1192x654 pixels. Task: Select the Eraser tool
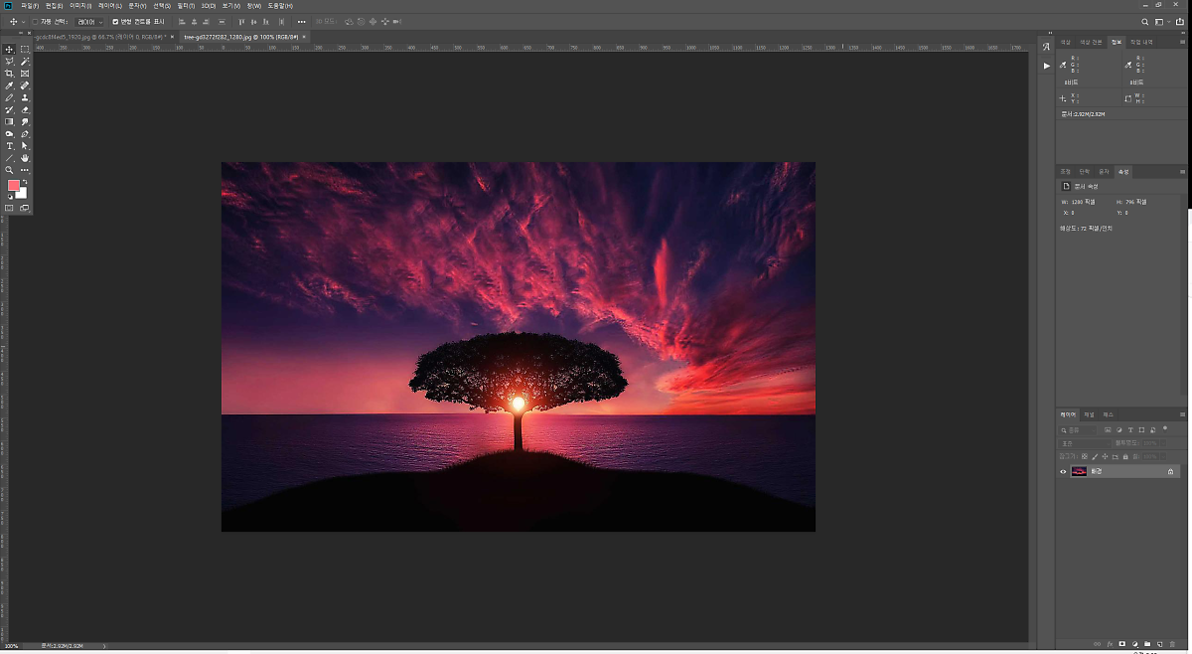coord(25,110)
